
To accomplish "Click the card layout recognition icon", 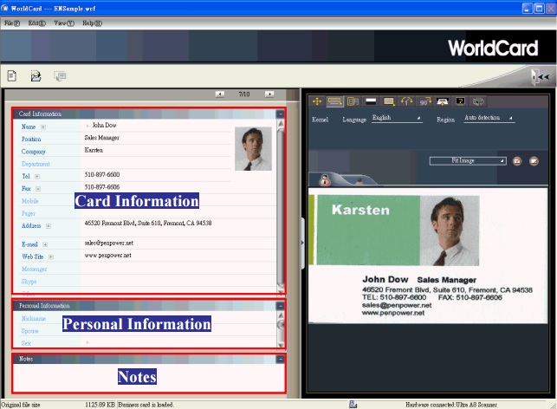I will point(353,101).
